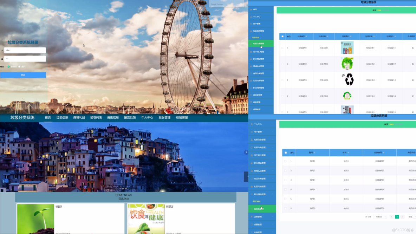Image resolution: width=416 pixels, height=234 pixels.
Task: Go to 在线客服 in the navigation bar
Action: coord(182,118)
